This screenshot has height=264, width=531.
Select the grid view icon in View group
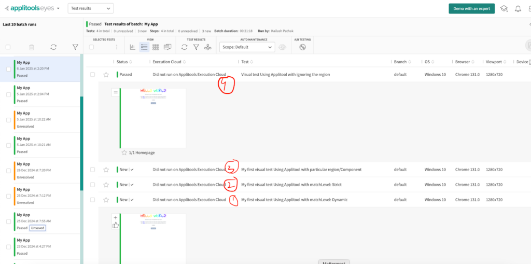[x=156, y=47]
